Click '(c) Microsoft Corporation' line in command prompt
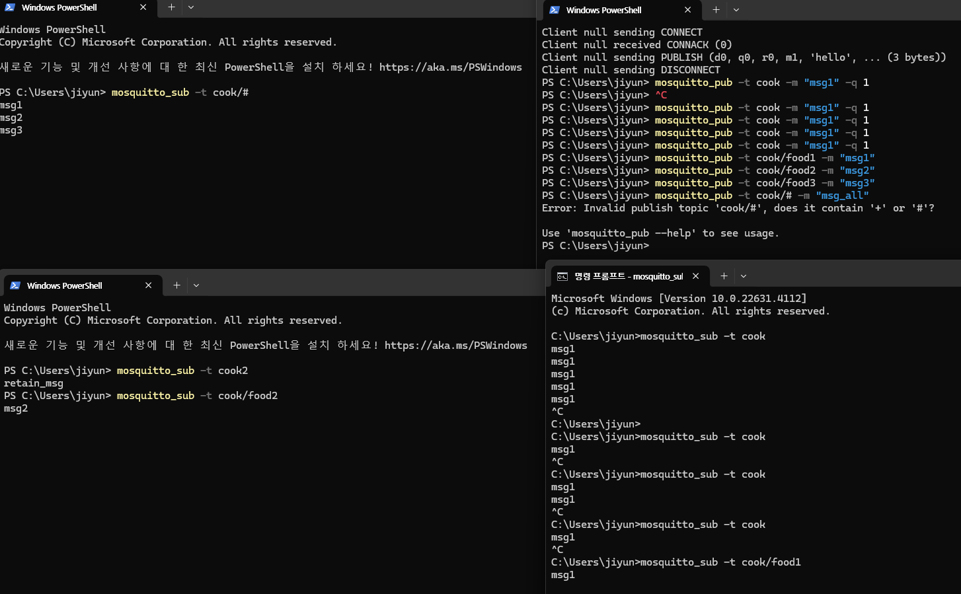961x594 pixels. [691, 311]
